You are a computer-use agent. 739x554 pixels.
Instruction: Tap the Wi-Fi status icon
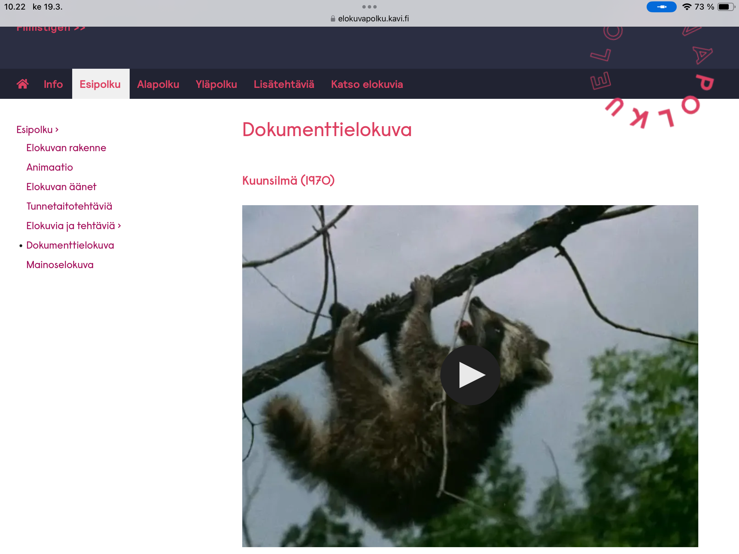686,7
